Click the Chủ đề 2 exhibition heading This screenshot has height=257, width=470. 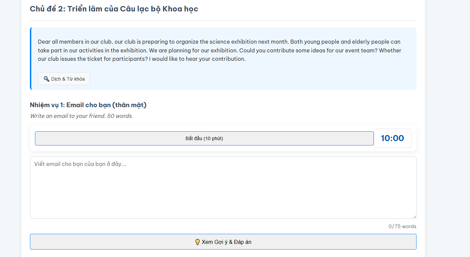click(114, 9)
